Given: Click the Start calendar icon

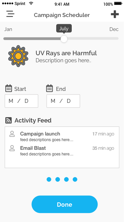Looking at the screenshot, I should (9, 88).
